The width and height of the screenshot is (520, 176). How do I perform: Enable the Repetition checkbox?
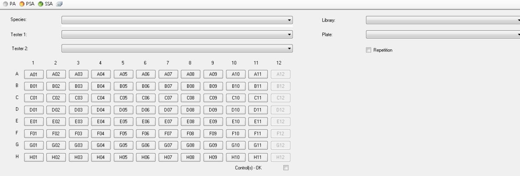(369, 50)
